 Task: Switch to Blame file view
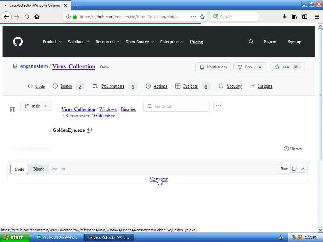[x=39, y=169]
